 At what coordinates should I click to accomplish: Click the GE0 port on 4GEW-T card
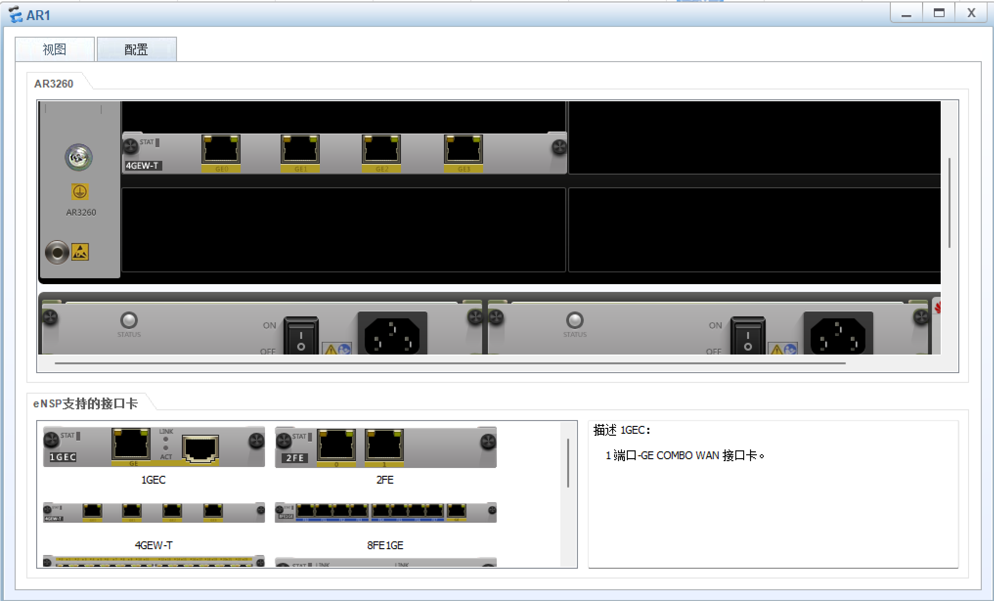point(221,150)
